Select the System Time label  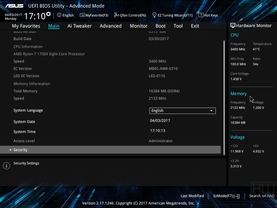[x=24, y=132]
